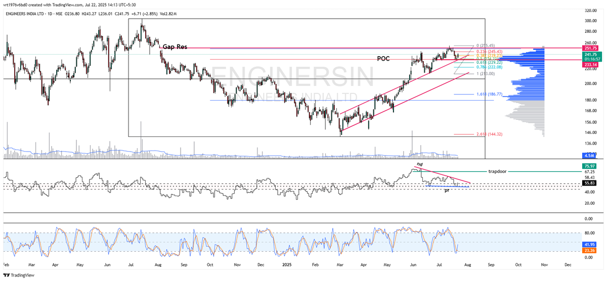The image size is (607, 281).
Task: Select the 'POC' annotation label
Action: coord(383,59)
